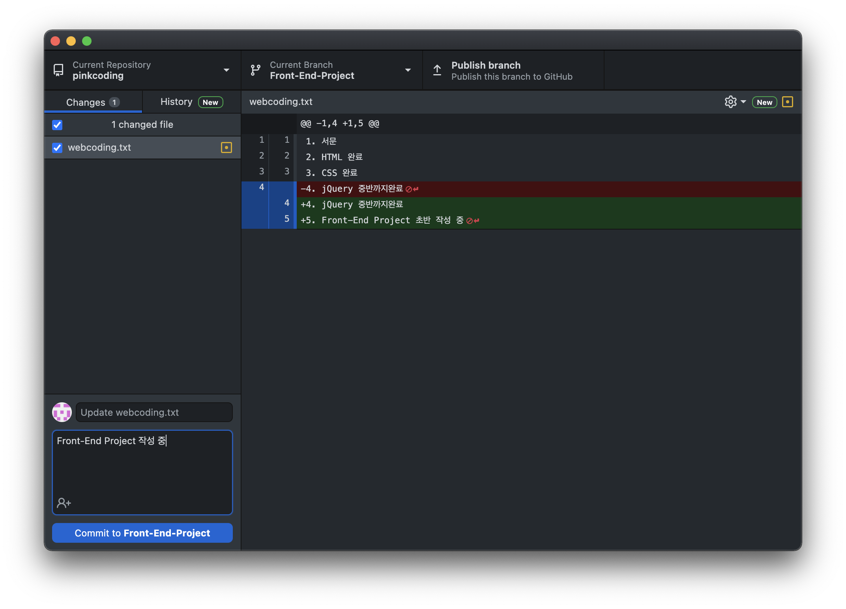Click the publish branch upload icon
This screenshot has width=846, height=609.
coord(436,70)
